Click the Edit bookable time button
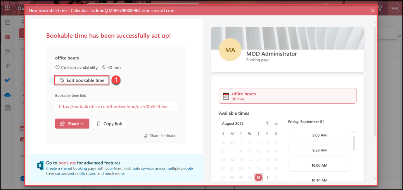Image resolution: width=403 pixels, height=190 pixels. [82, 80]
